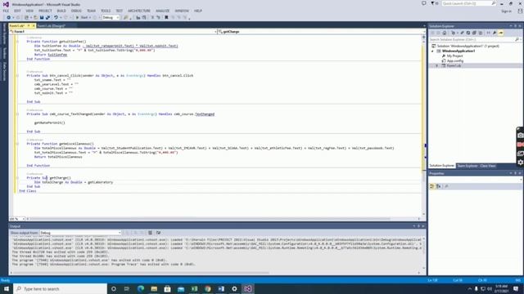Click Property Pages icon in Properties
Image resolution: width=524 pixels, height=294 pixels.
point(446,186)
